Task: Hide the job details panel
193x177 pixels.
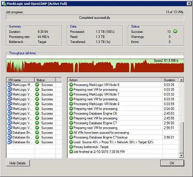Action: (x=18, y=163)
